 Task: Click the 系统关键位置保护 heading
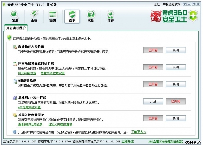(x=31, y=115)
